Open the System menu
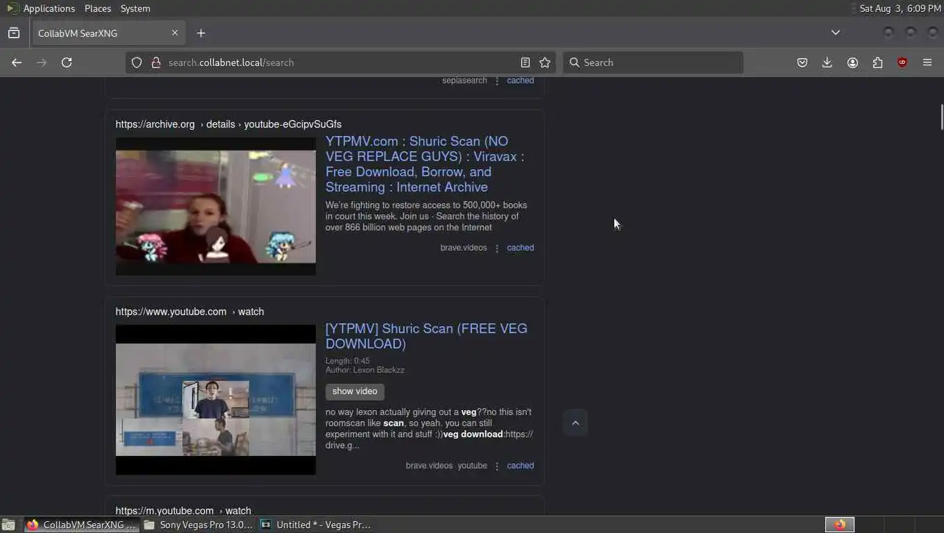The width and height of the screenshot is (944, 533). (135, 8)
